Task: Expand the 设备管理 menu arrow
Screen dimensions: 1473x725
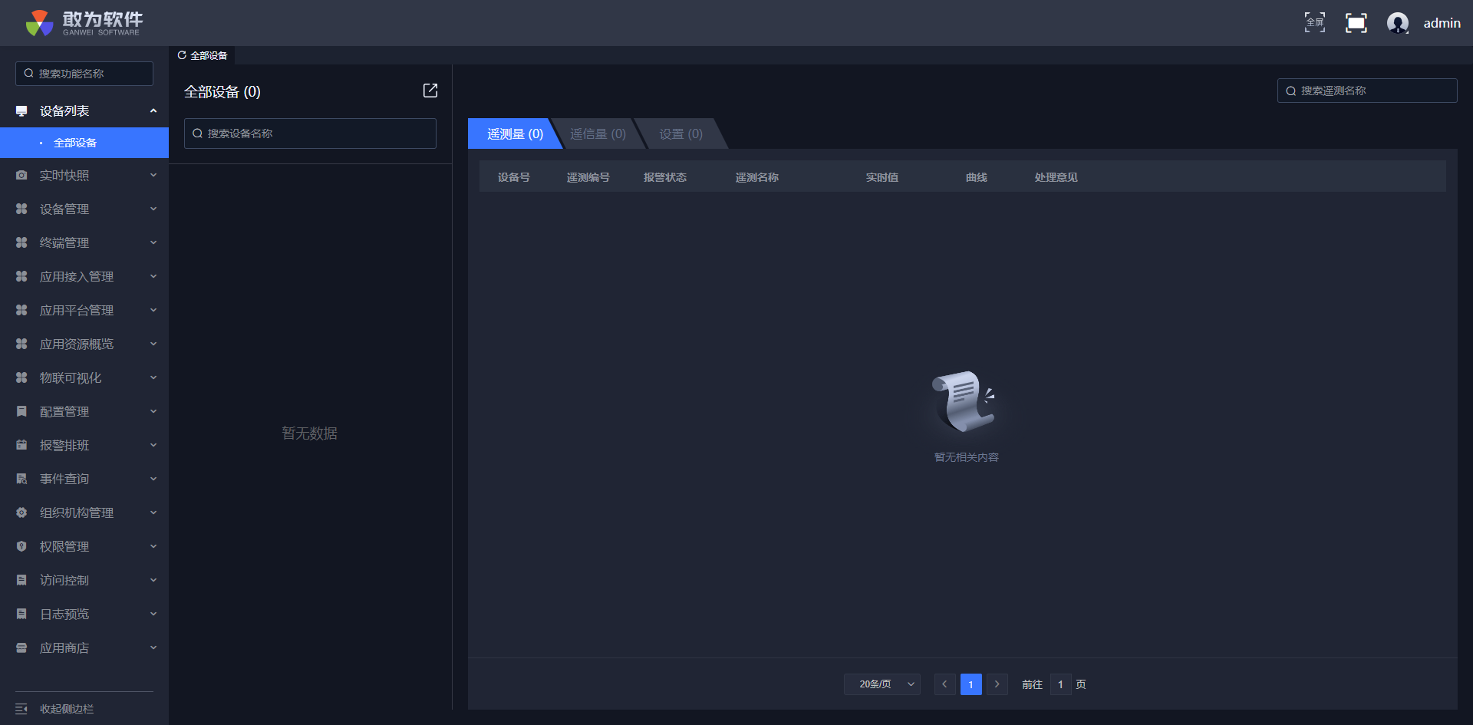Action: pyautogui.click(x=153, y=209)
